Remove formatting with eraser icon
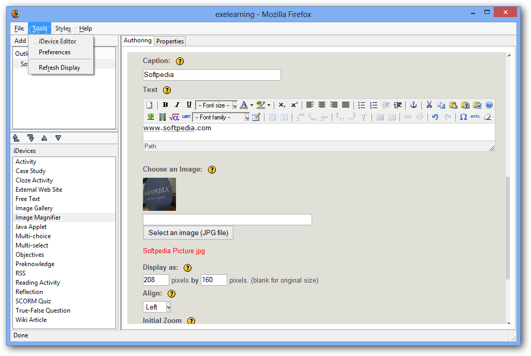531x356 pixels. tap(488, 117)
